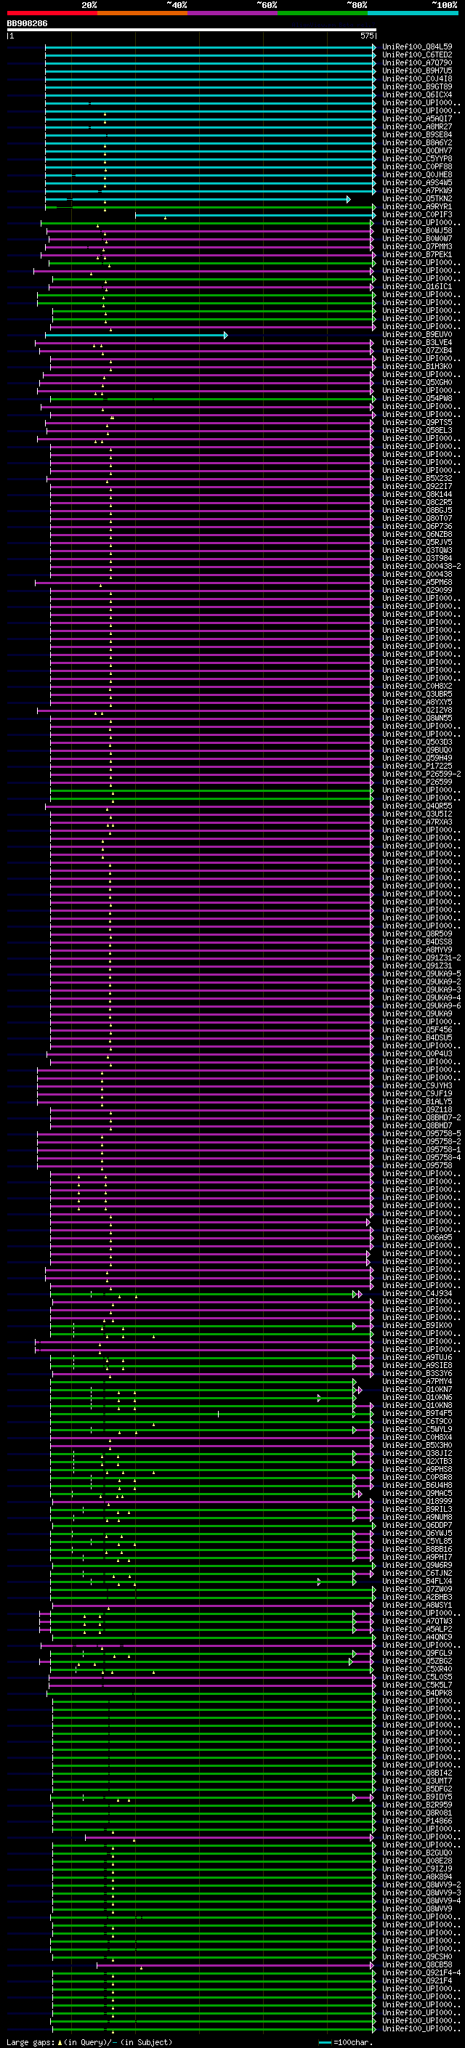Open hit UniRef100_B9H7U5
465x2048 pixels.
coord(417,70)
